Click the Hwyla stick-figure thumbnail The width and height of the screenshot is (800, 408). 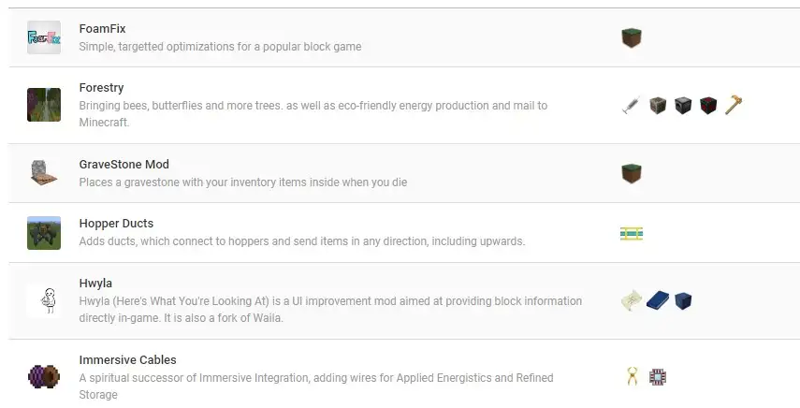[44, 301]
